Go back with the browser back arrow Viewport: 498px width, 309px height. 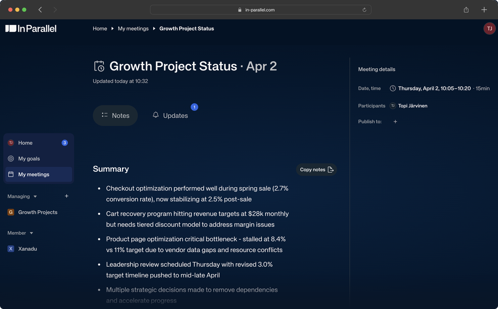click(x=40, y=10)
